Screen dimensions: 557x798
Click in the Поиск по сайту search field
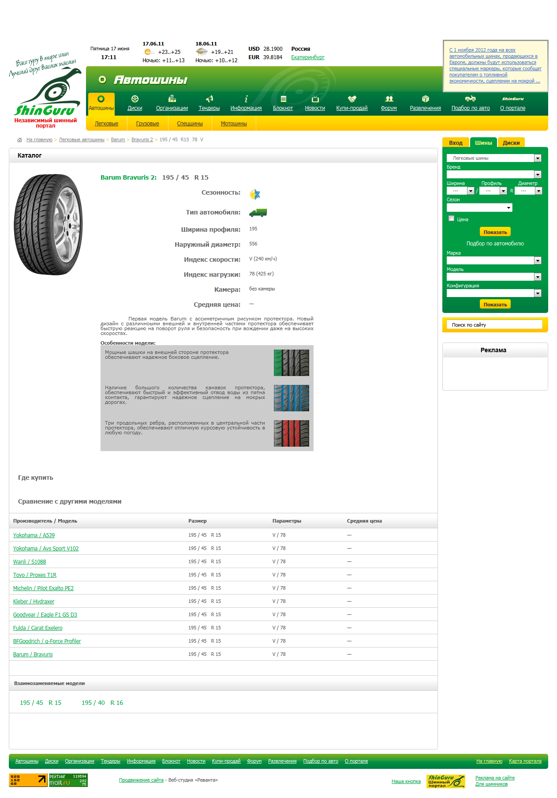[x=494, y=325]
